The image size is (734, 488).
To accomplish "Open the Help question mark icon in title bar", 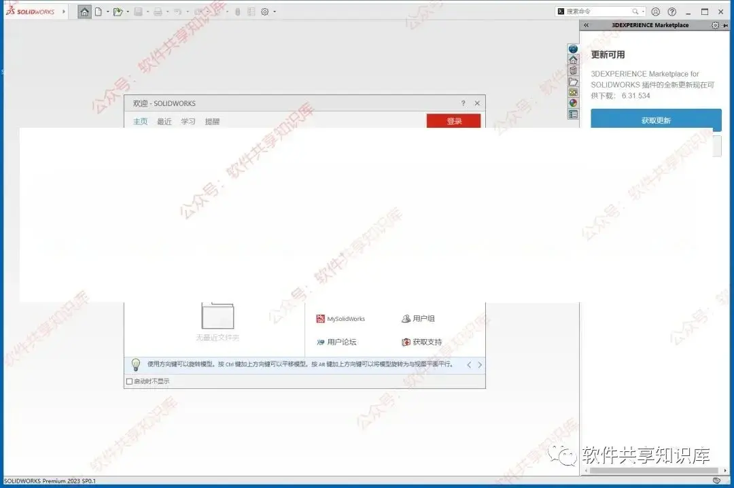I will point(671,12).
